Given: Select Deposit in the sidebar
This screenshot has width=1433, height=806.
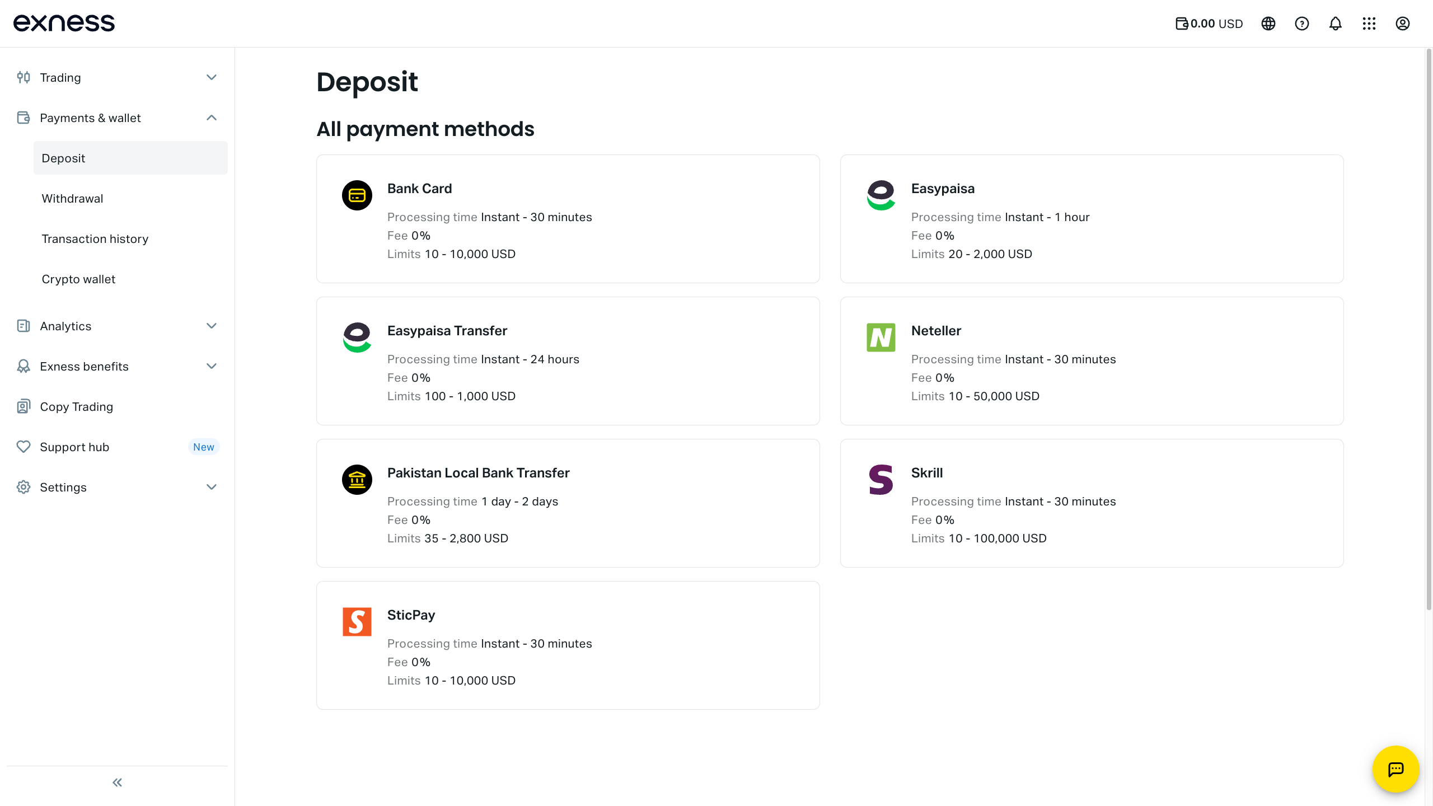Looking at the screenshot, I should (130, 158).
